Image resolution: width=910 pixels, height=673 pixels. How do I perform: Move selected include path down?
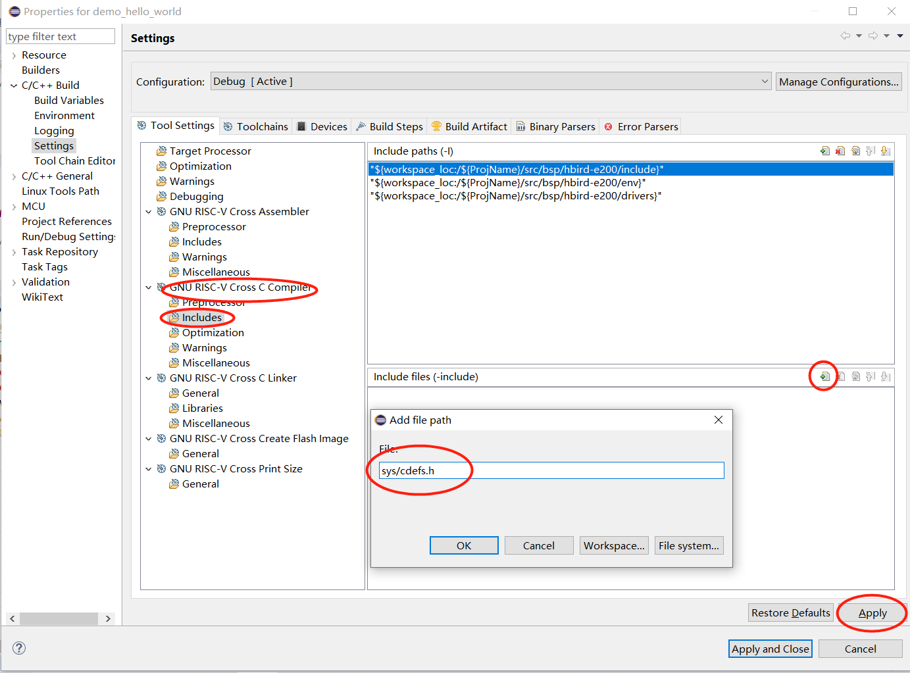(885, 151)
